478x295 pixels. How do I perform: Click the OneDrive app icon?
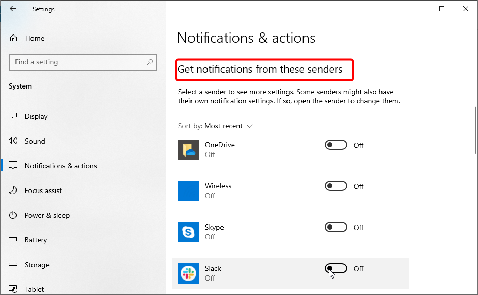point(188,150)
